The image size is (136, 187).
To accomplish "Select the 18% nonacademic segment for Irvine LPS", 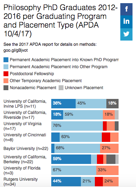I will tap(112, 104).
